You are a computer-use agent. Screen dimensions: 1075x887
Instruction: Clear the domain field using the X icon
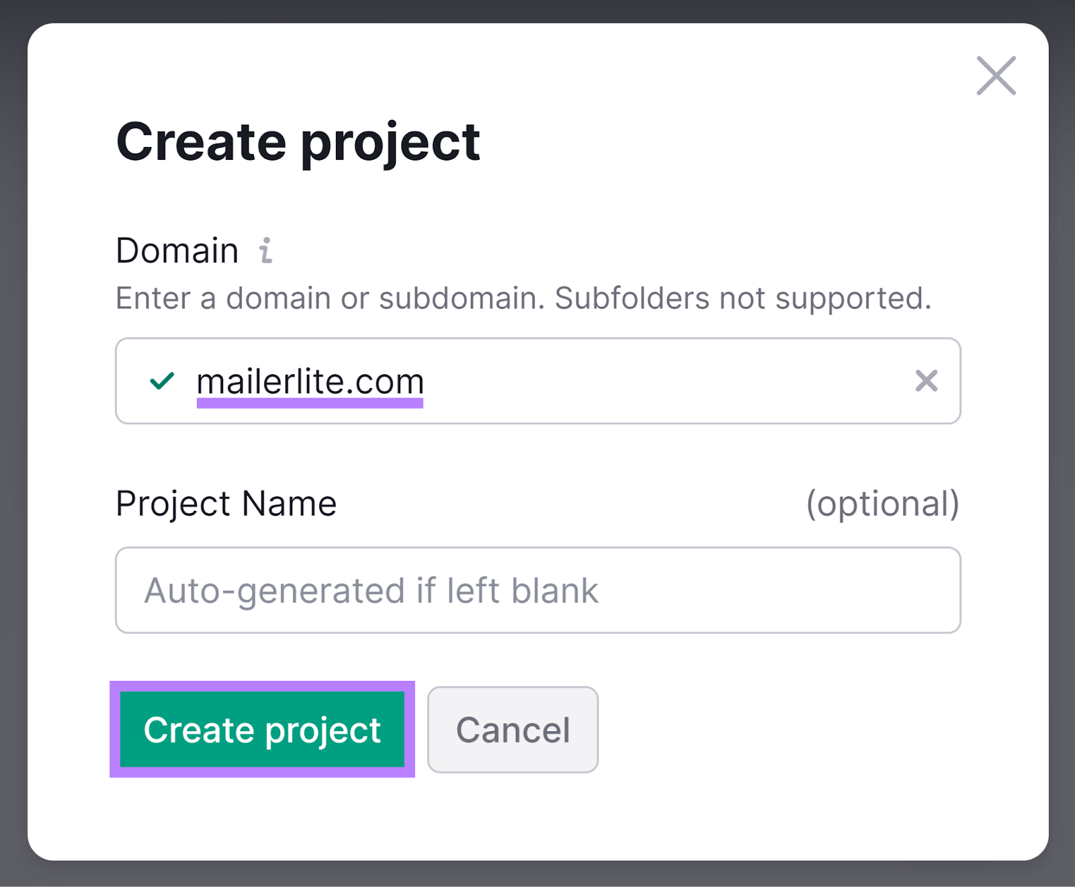(927, 381)
